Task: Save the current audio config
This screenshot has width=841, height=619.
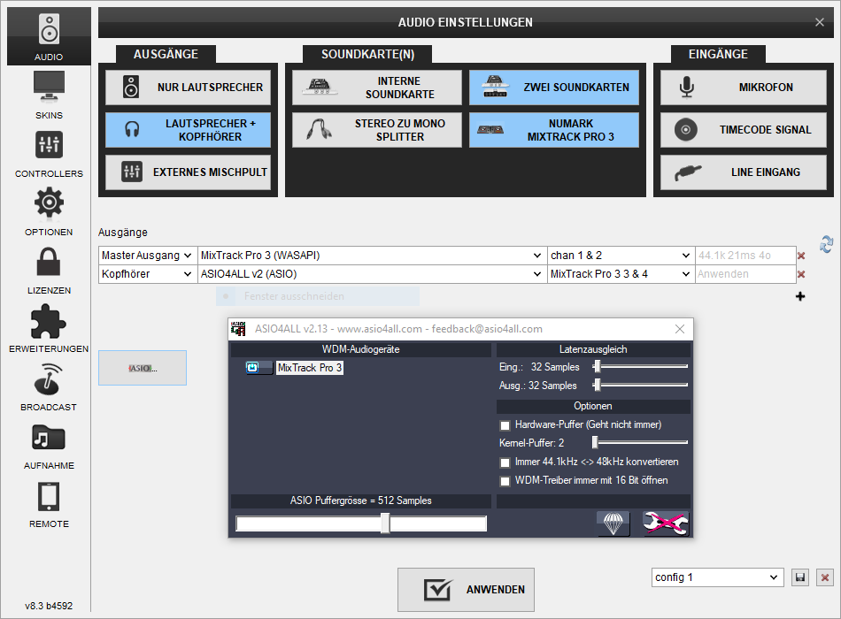Action: tap(800, 577)
